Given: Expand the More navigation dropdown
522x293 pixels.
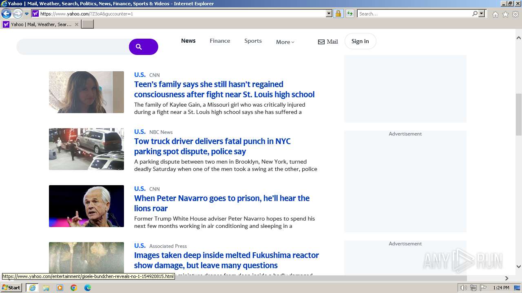Looking at the screenshot, I should 285,42.
